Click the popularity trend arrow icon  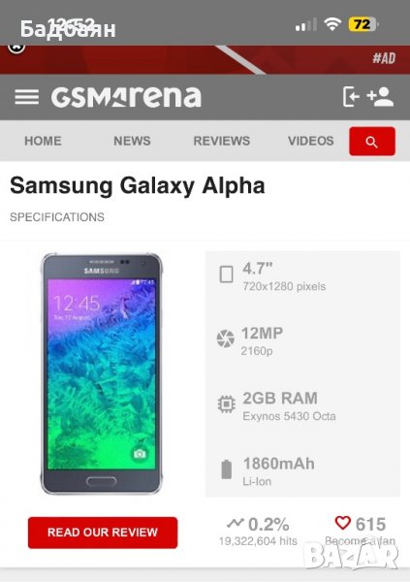click(x=236, y=524)
